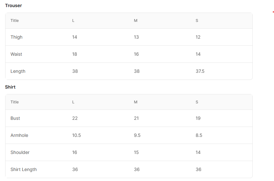The image size is (274, 181).
Task: Select the Trouser table heading
Action: pyautogui.click(x=14, y=5)
